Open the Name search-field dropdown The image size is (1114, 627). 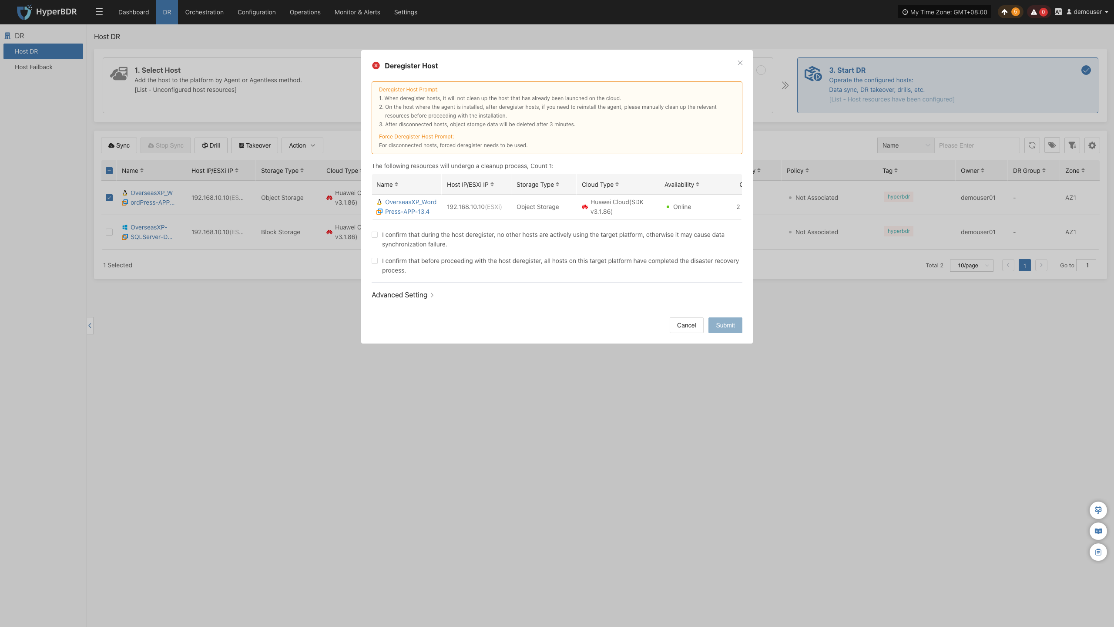[906, 145]
